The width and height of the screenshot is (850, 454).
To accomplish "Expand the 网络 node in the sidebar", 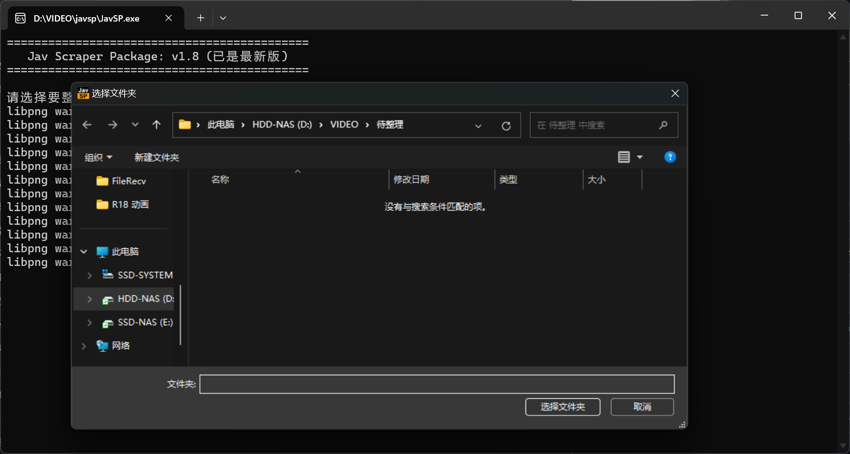I will (x=83, y=346).
